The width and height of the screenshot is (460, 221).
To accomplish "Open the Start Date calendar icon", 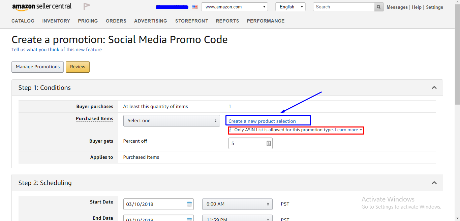I will [189, 204].
